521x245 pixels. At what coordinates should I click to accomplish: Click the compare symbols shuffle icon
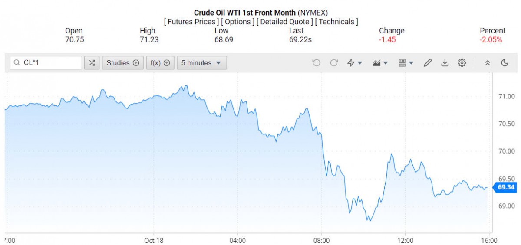coord(92,63)
